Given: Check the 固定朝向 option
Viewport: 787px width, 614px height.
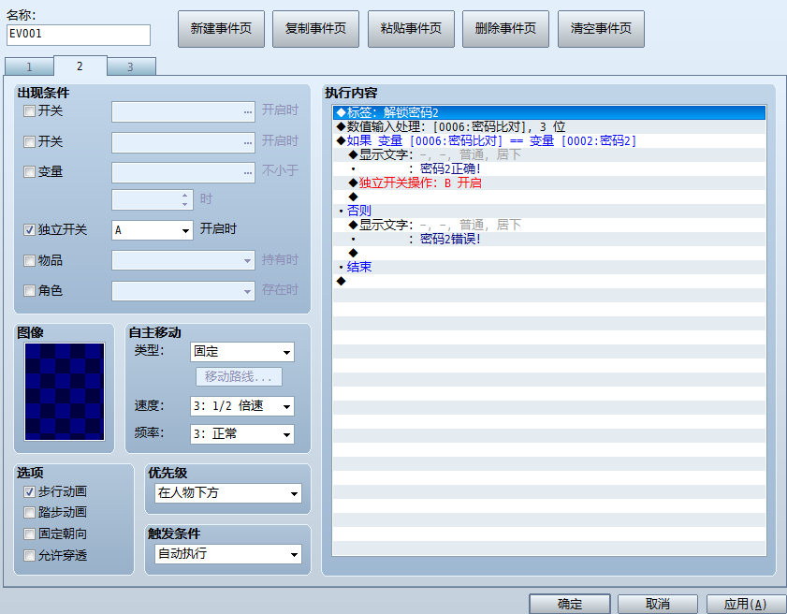Looking at the screenshot, I should [x=29, y=534].
